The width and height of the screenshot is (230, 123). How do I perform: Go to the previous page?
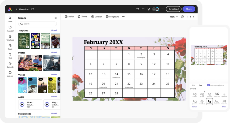pyautogui.click(x=187, y=17)
